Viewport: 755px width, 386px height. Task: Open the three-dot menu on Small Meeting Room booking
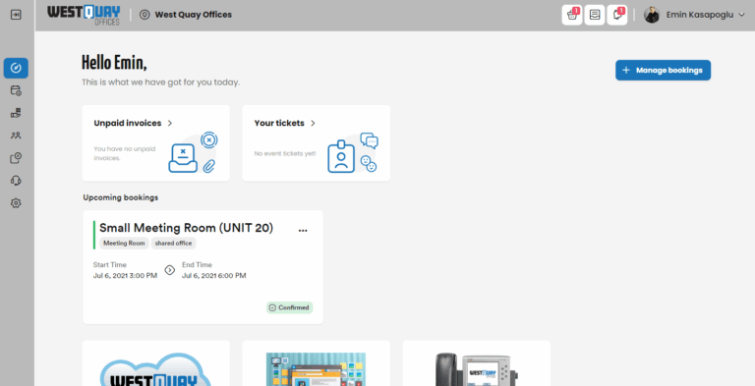(x=303, y=230)
